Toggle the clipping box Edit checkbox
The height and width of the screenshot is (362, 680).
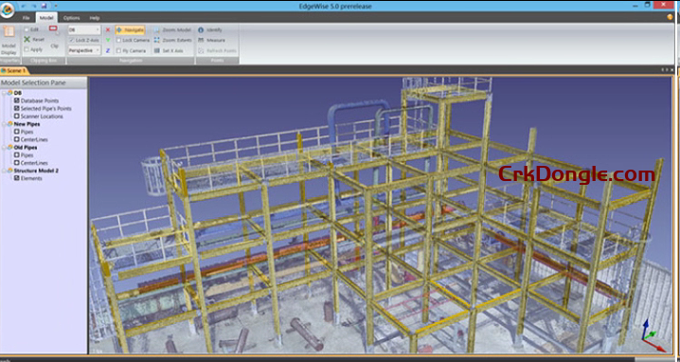[x=27, y=29]
